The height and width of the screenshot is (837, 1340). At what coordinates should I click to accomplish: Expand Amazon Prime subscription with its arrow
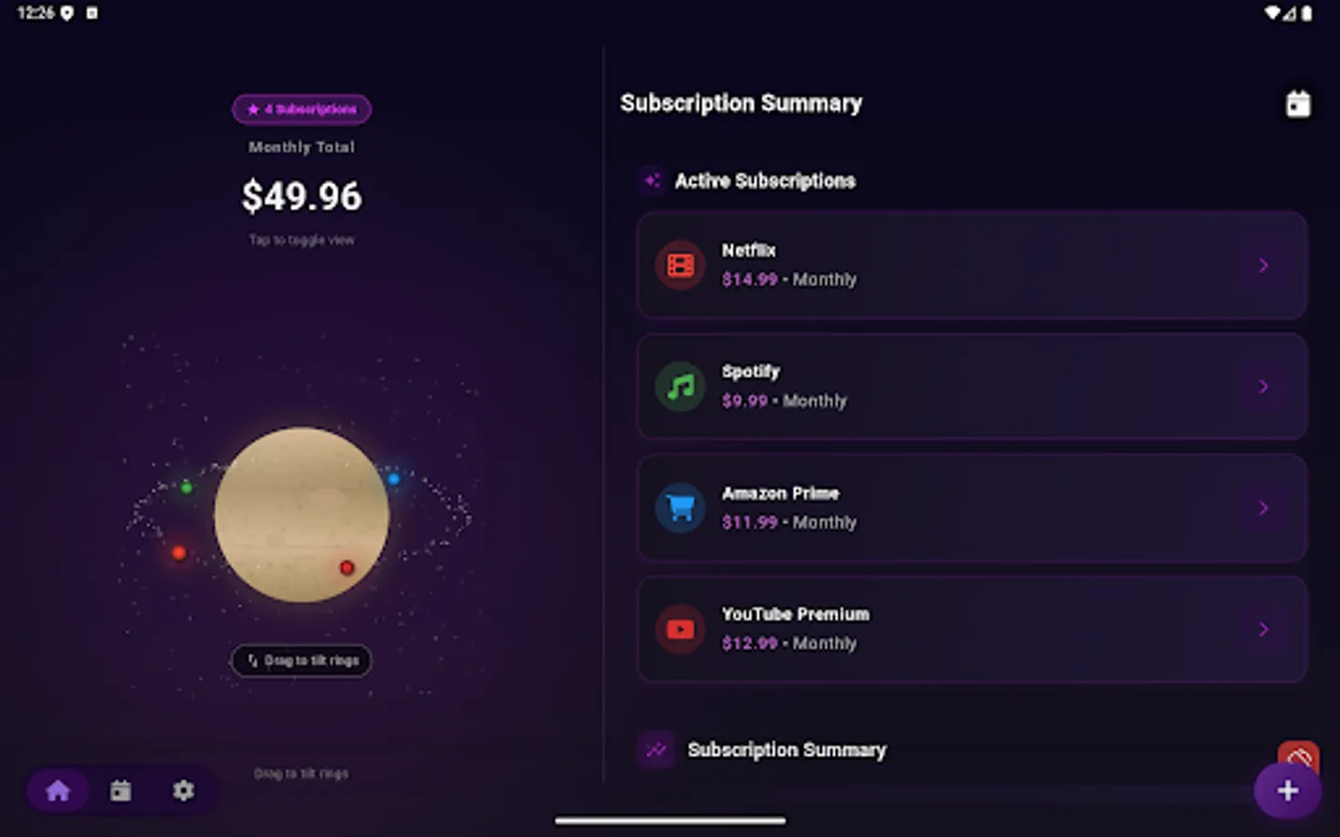(x=1263, y=508)
